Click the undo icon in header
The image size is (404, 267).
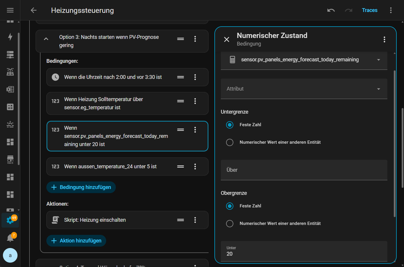(x=331, y=10)
